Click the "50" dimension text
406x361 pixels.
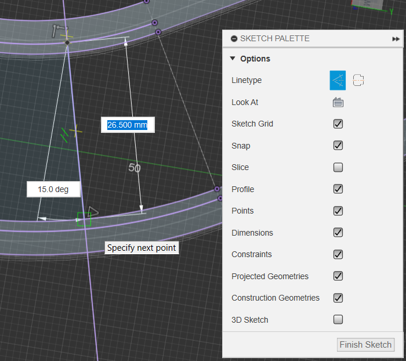pos(135,168)
